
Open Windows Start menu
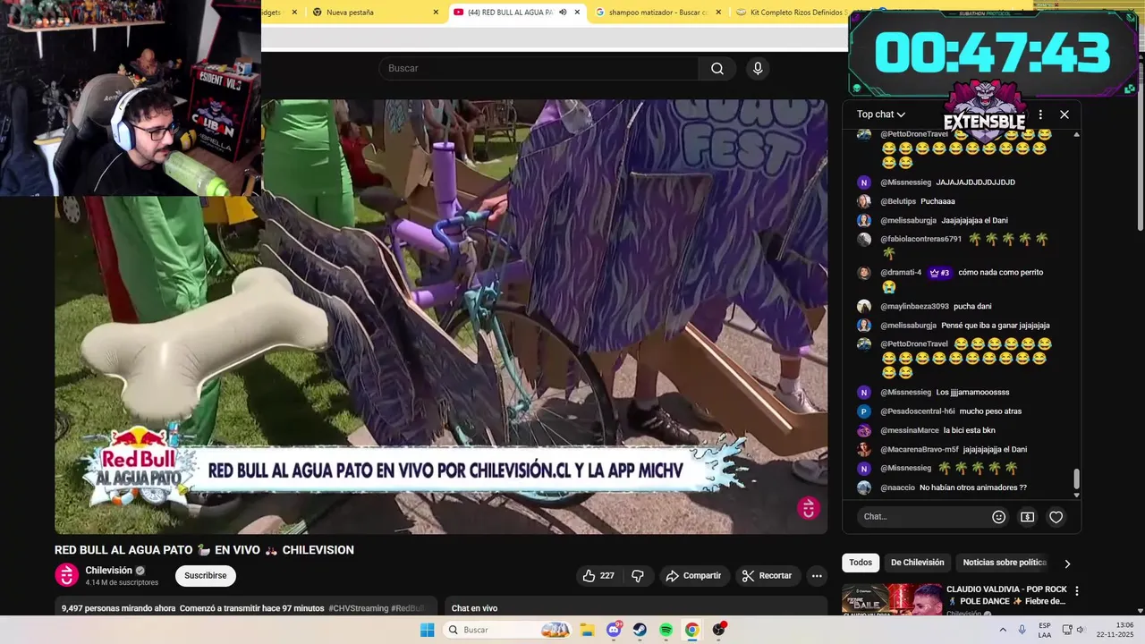click(x=428, y=630)
